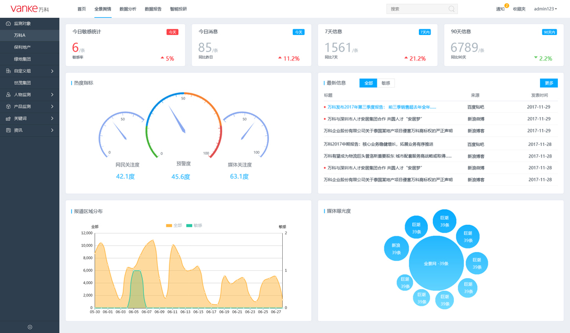Click the magnifier icon in the search box
This screenshot has width=570, height=333.
click(x=452, y=9)
